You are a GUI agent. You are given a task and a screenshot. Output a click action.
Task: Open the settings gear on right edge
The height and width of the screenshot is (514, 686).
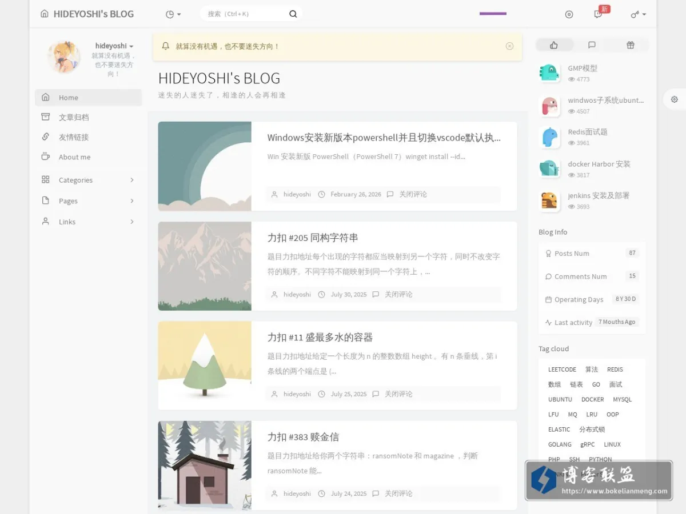tap(675, 99)
